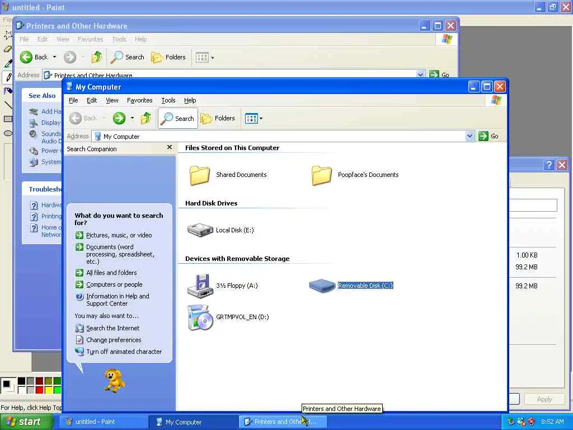Open the View menu in My Computer
This screenshot has width=573, height=430.
[112, 100]
